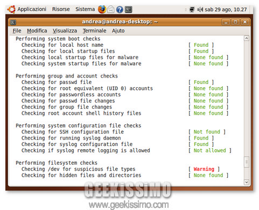
Task: Open the Sistema menu
Action: pyautogui.click(x=85, y=9)
